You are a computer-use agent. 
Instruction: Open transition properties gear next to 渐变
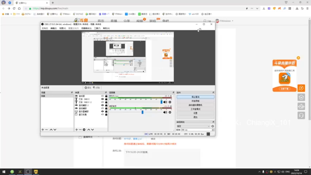[213, 126]
